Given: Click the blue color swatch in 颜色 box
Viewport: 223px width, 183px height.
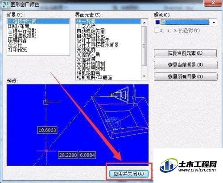Looking at the screenshot, I should [x=157, y=22].
